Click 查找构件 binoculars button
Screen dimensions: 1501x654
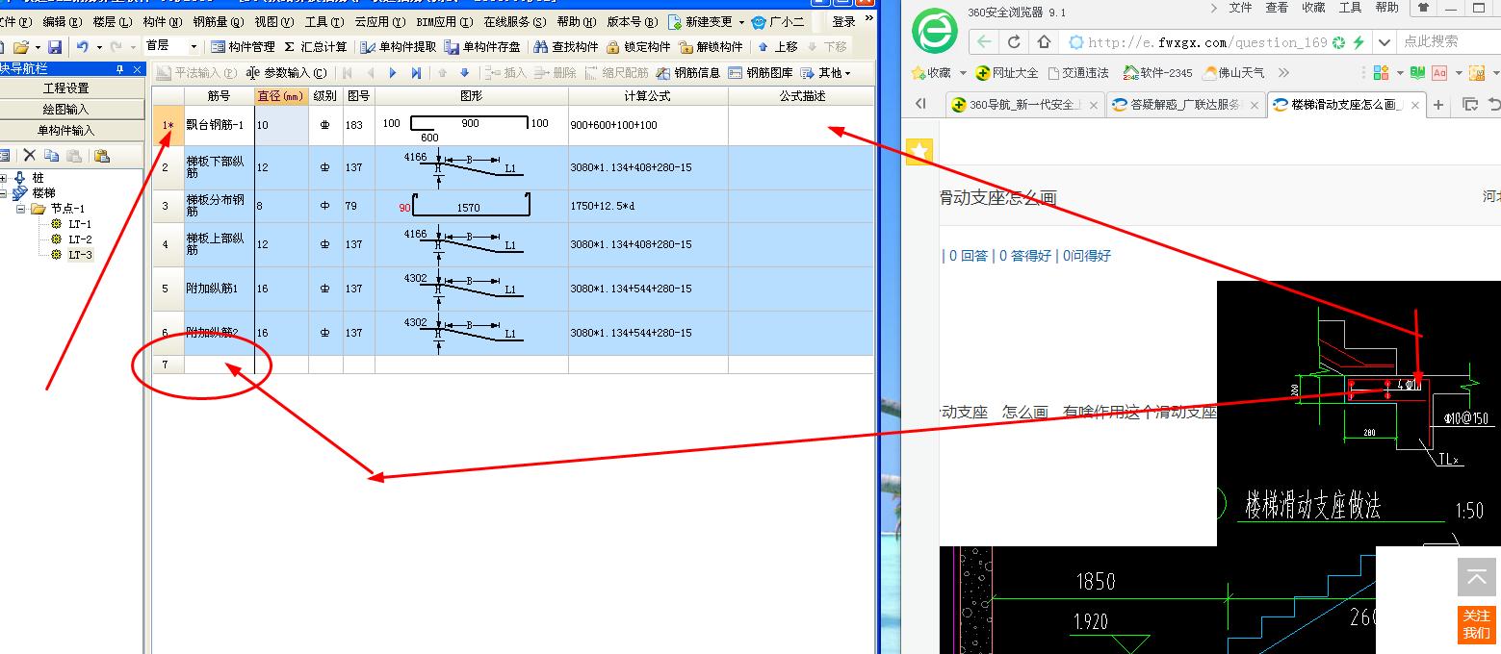pos(566,46)
